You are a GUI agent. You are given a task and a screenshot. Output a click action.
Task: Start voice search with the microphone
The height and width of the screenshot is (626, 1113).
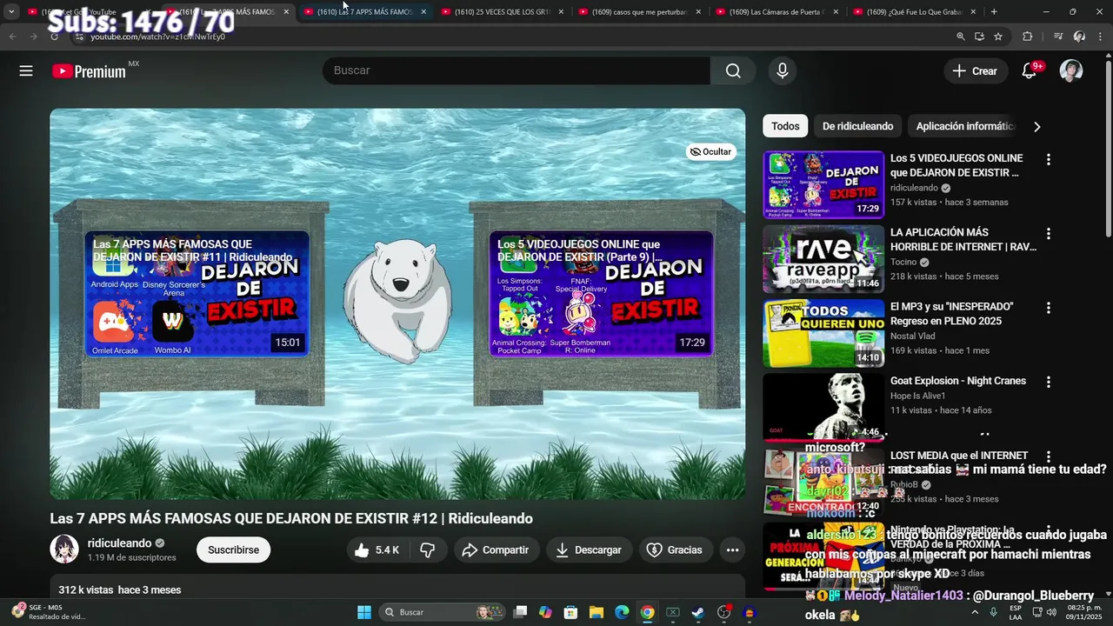pyautogui.click(x=783, y=71)
